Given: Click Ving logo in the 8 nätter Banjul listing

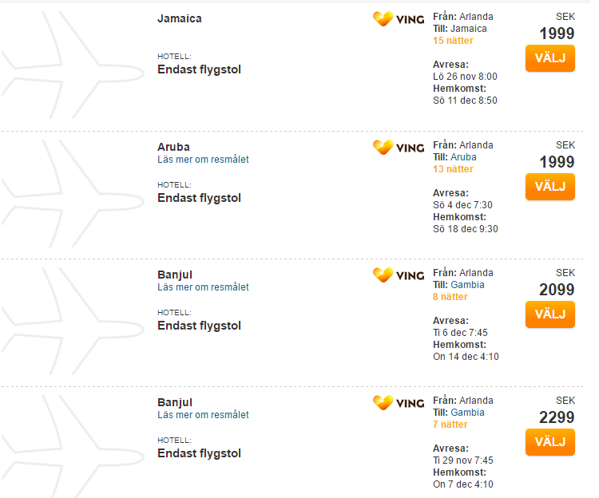Looking at the screenshot, I should pos(399,275).
